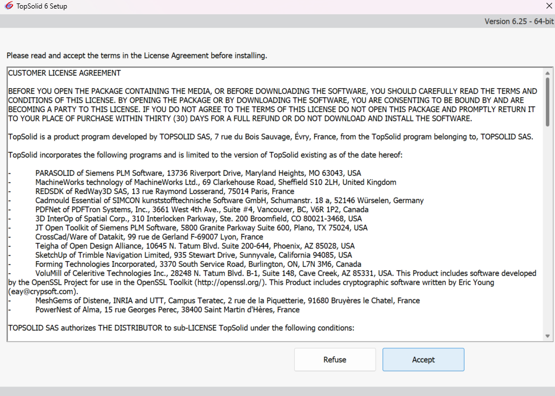The image size is (555, 396).
Task: Click the TopSolid logo icon in title bar
Action: click(9, 6)
